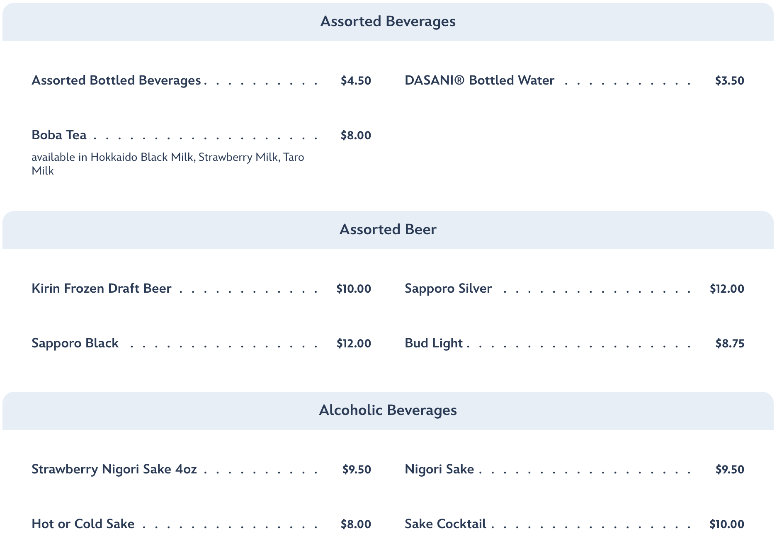Click the $10.00 Sake Cocktail price
This screenshot has width=777, height=558.
click(x=726, y=524)
